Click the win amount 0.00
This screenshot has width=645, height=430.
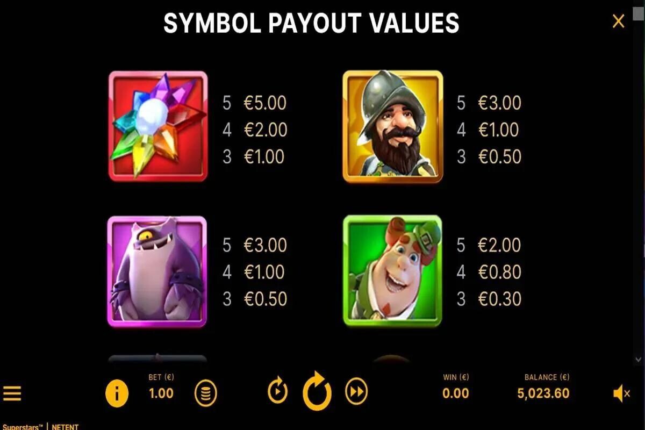coord(456,393)
